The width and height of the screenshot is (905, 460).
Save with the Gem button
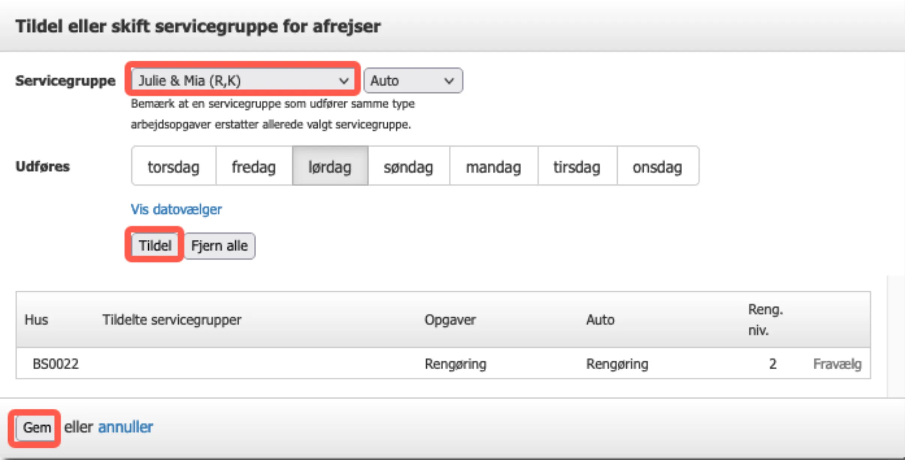click(36, 427)
